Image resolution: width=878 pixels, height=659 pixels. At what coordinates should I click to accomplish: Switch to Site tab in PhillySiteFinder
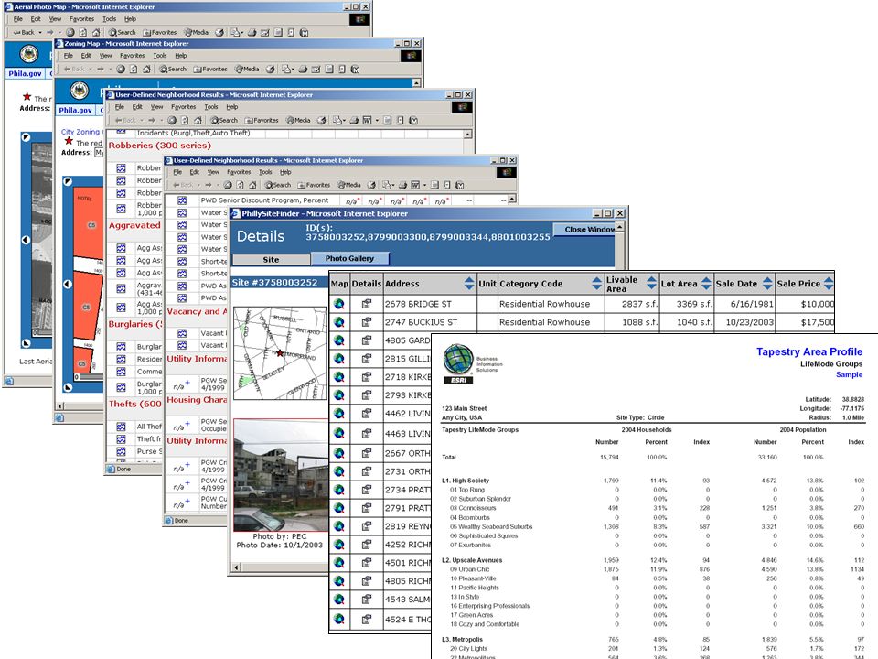[x=271, y=259]
